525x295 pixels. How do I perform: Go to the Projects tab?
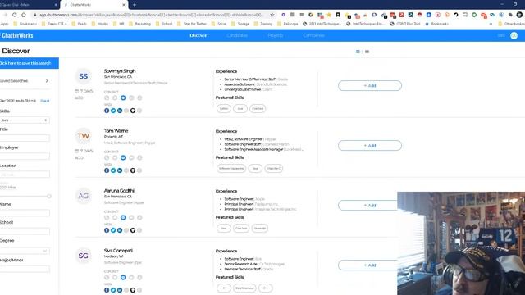[x=276, y=35]
